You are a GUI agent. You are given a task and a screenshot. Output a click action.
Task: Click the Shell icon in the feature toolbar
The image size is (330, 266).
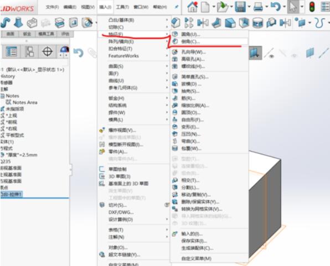click(244, 23)
